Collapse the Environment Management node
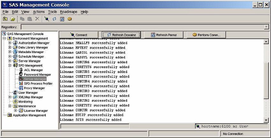This screenshot has width=271, height=138. pos(4,38)
